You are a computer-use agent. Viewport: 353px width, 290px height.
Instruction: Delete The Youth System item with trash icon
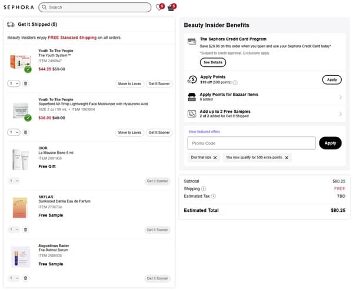pos(26,83)
